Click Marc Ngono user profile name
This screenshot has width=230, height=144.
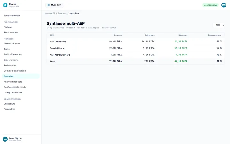pyautogui.click(x=15, y=138)
